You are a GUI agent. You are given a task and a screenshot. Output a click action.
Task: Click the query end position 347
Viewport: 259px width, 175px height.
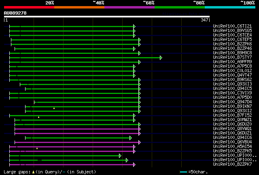(x=204, y=20)
